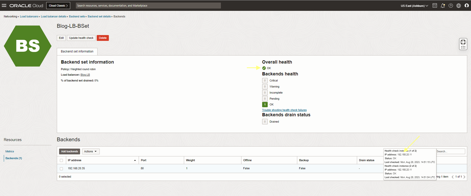Screen dimensions: 471x196
Task: Click the top search resources field
Action: click(x=148, y=6)
